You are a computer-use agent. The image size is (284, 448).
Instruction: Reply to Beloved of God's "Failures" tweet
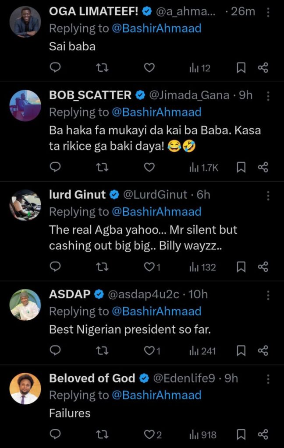[x=55, y=434]
